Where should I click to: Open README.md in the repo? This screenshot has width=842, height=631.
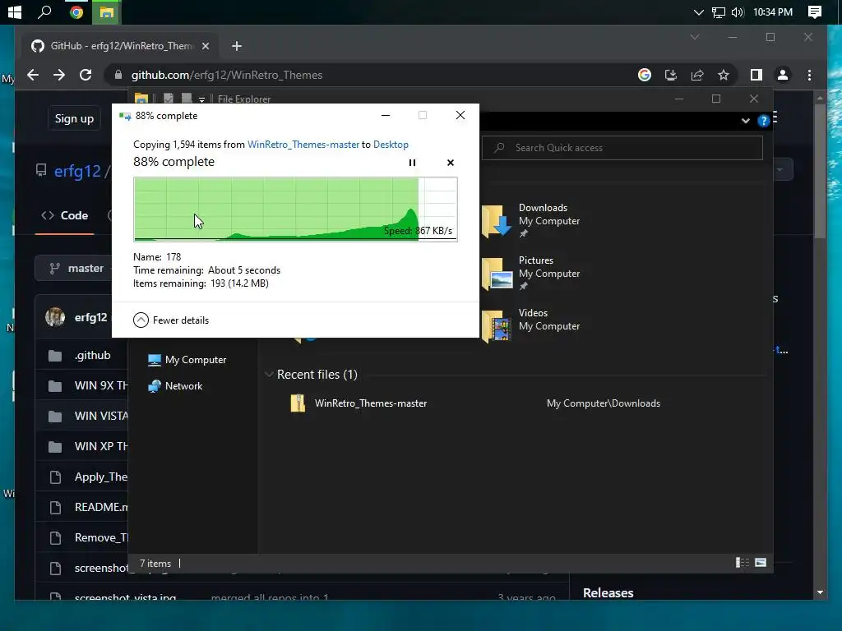pos(101,507)
